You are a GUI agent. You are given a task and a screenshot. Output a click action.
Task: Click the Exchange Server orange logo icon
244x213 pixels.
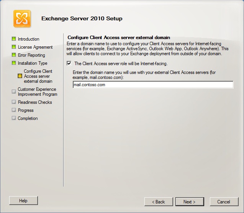coord(22,19)
